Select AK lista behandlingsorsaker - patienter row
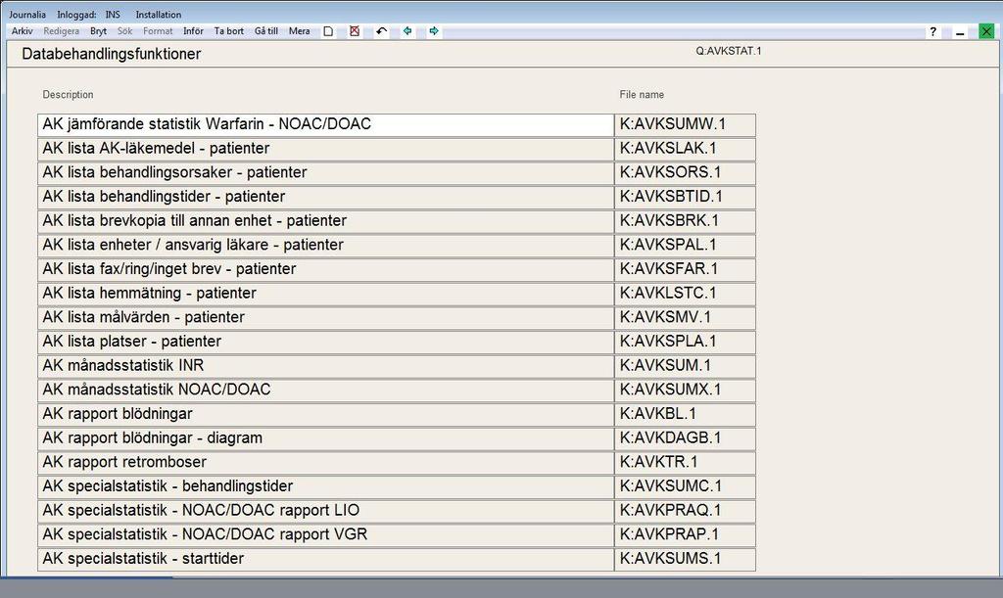 click(x=325, y=173)
